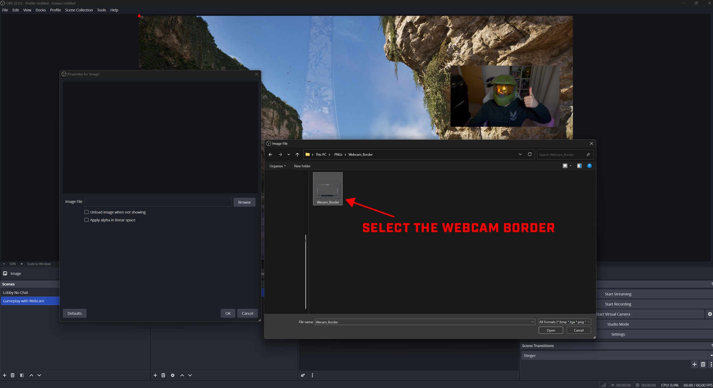Click the Browse button for the image file

(x=244, y=202)
